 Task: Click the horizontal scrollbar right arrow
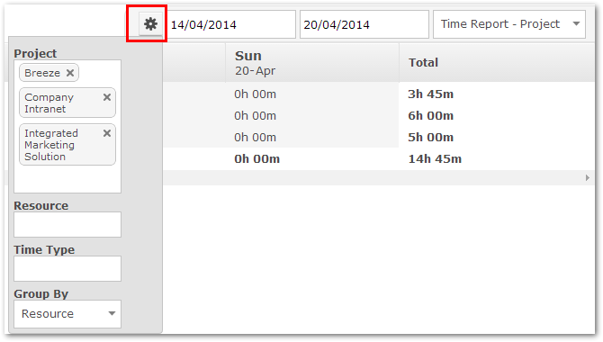point(587,177)
